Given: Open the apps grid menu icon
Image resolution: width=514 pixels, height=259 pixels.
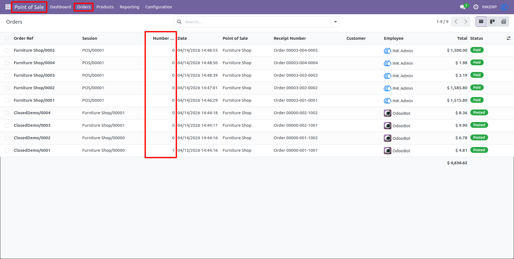Looking at the screenshot, I should [8, 7].
